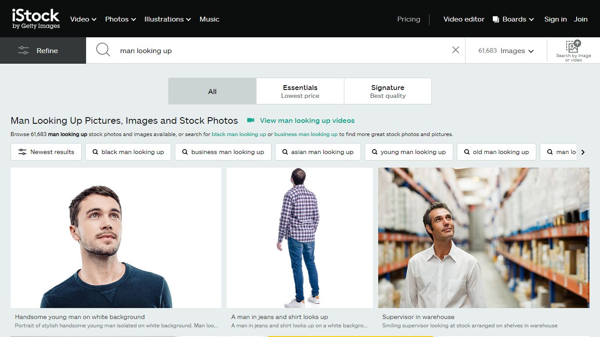Click Sign in
This screenshot has width=600, height=337.
coord(555,19)
